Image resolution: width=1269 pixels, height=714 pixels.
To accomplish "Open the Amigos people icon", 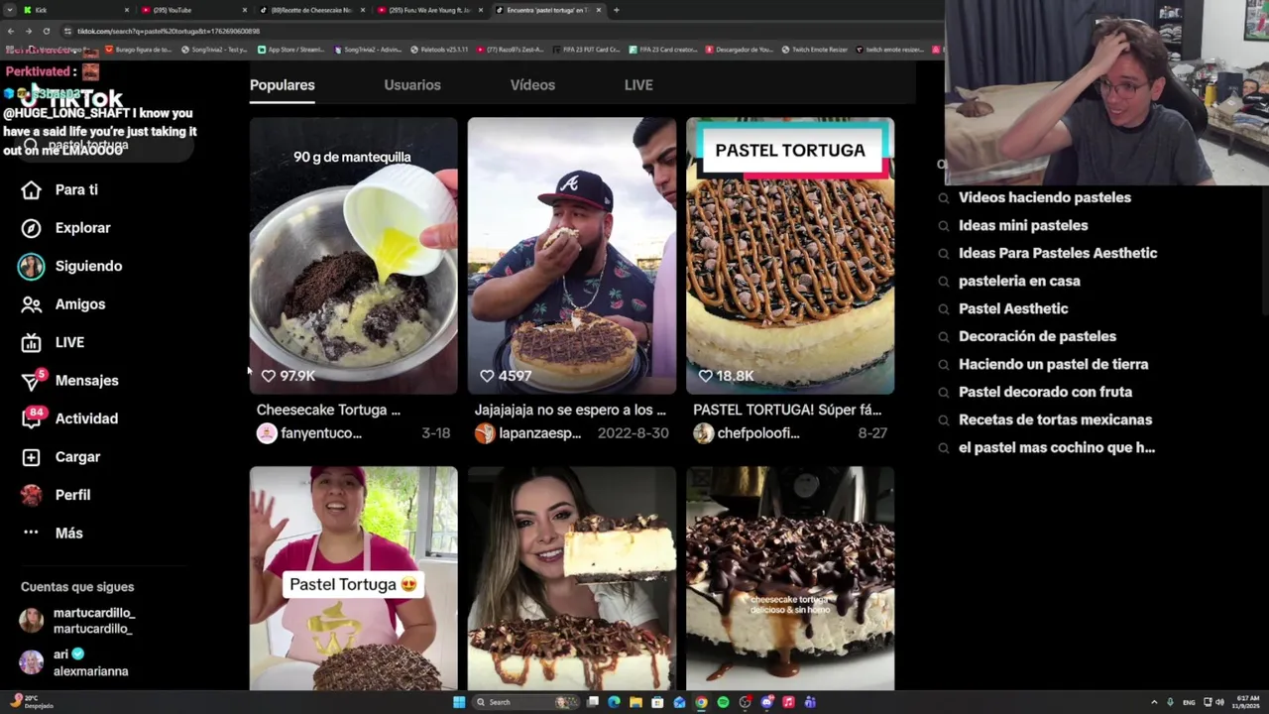I will click(x=31, y=304).
